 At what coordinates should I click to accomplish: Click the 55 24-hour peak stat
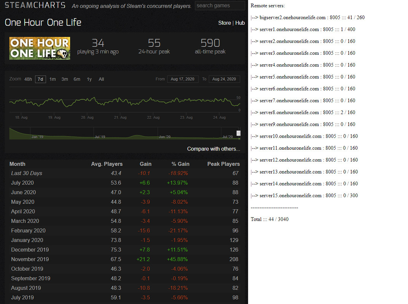(154, 46)
